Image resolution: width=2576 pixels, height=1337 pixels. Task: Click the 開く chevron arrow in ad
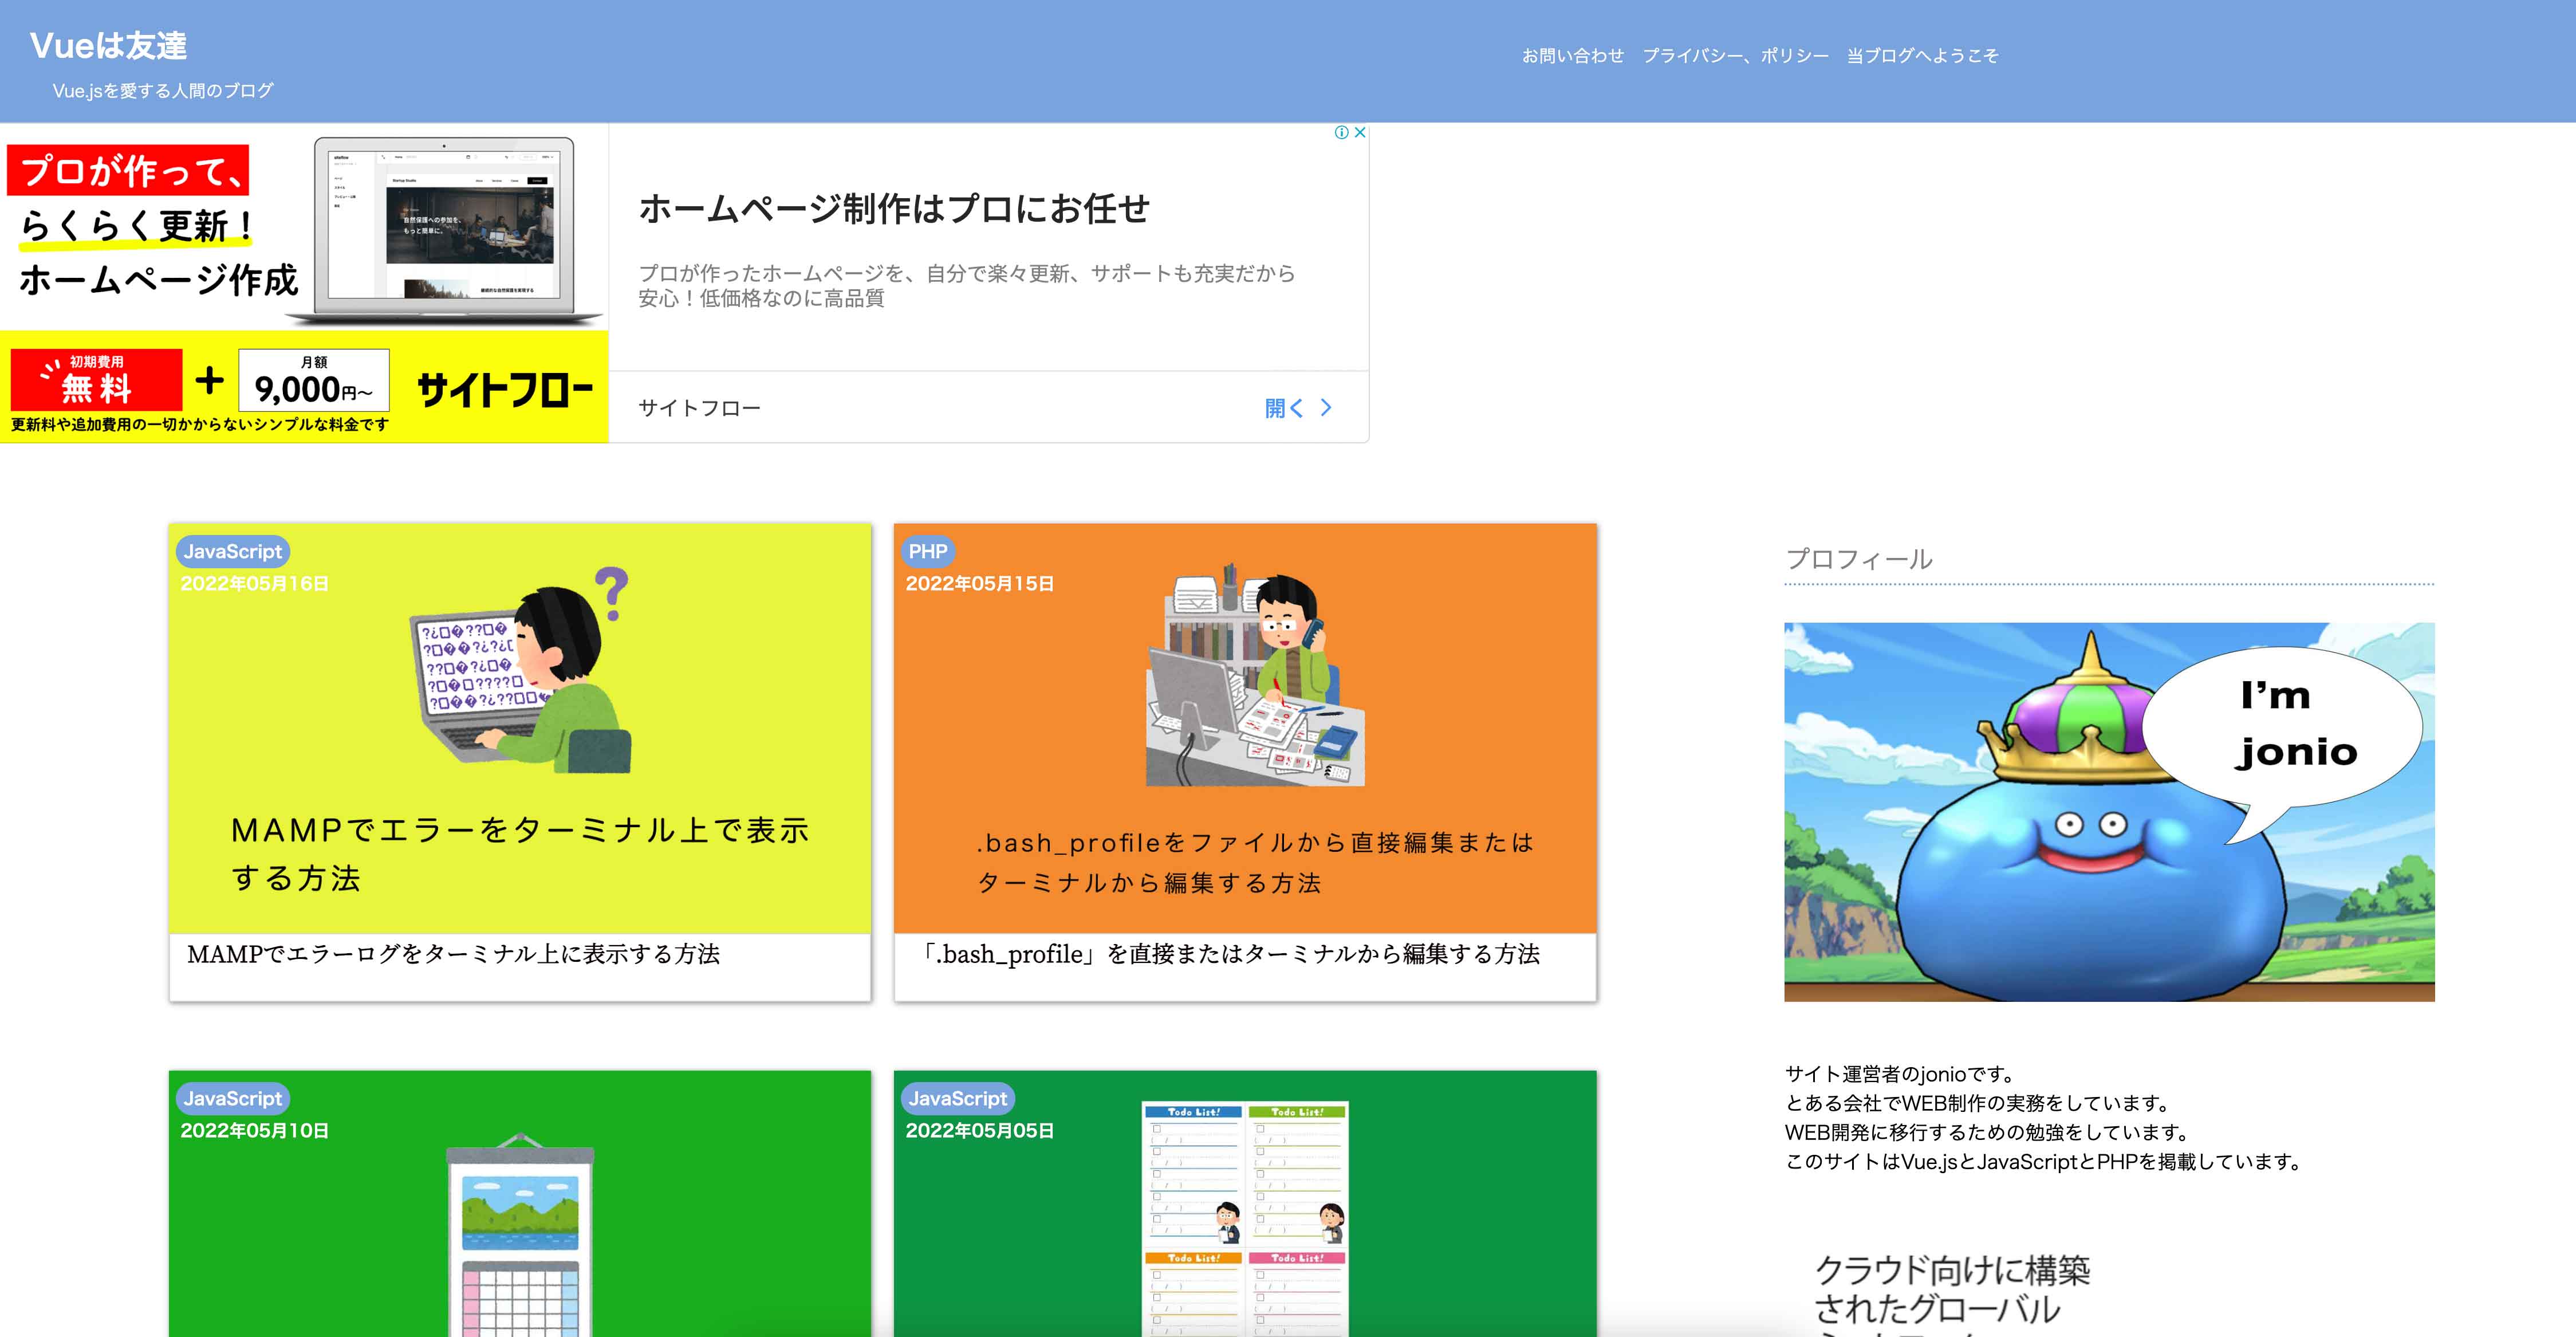[x=1325, y=407]
